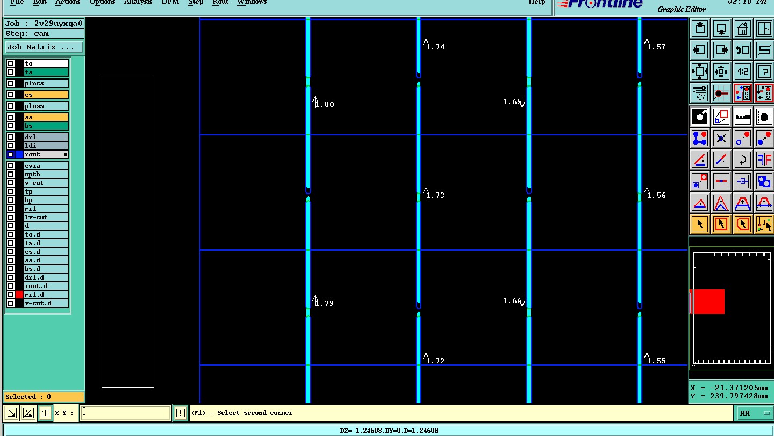This screenshot has height=436, width=774.
Task: Select the ts layer name row
Action: (46, 72)
